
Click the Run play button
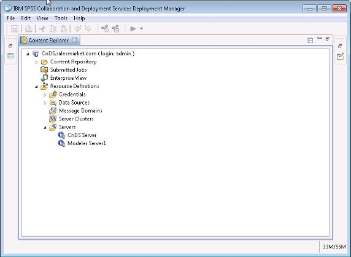click(x=133, y=28)
